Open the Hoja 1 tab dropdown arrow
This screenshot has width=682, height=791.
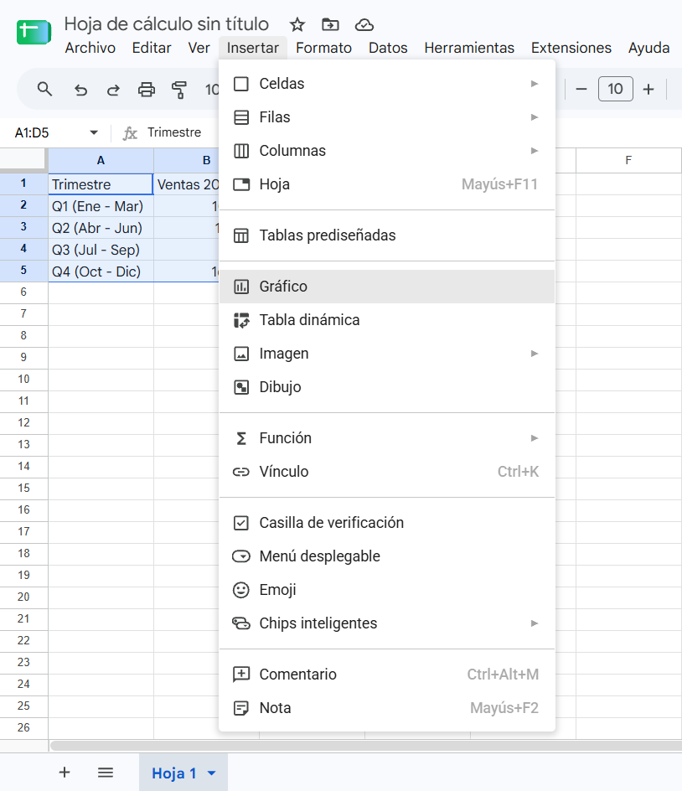[212, 773]
